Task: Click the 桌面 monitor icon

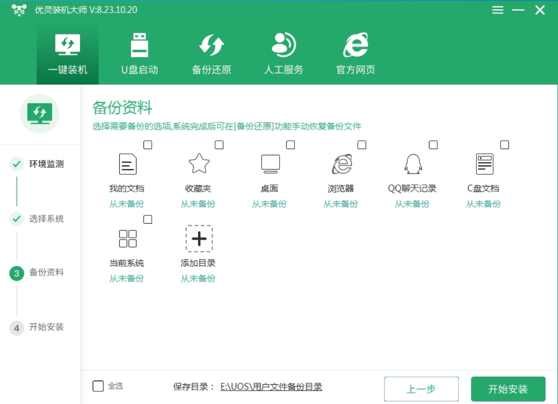Action: pyautogui.click(x=270, y=164)
